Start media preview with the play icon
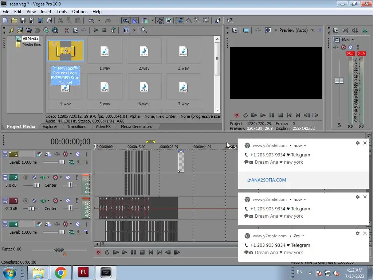 (96, 30)
